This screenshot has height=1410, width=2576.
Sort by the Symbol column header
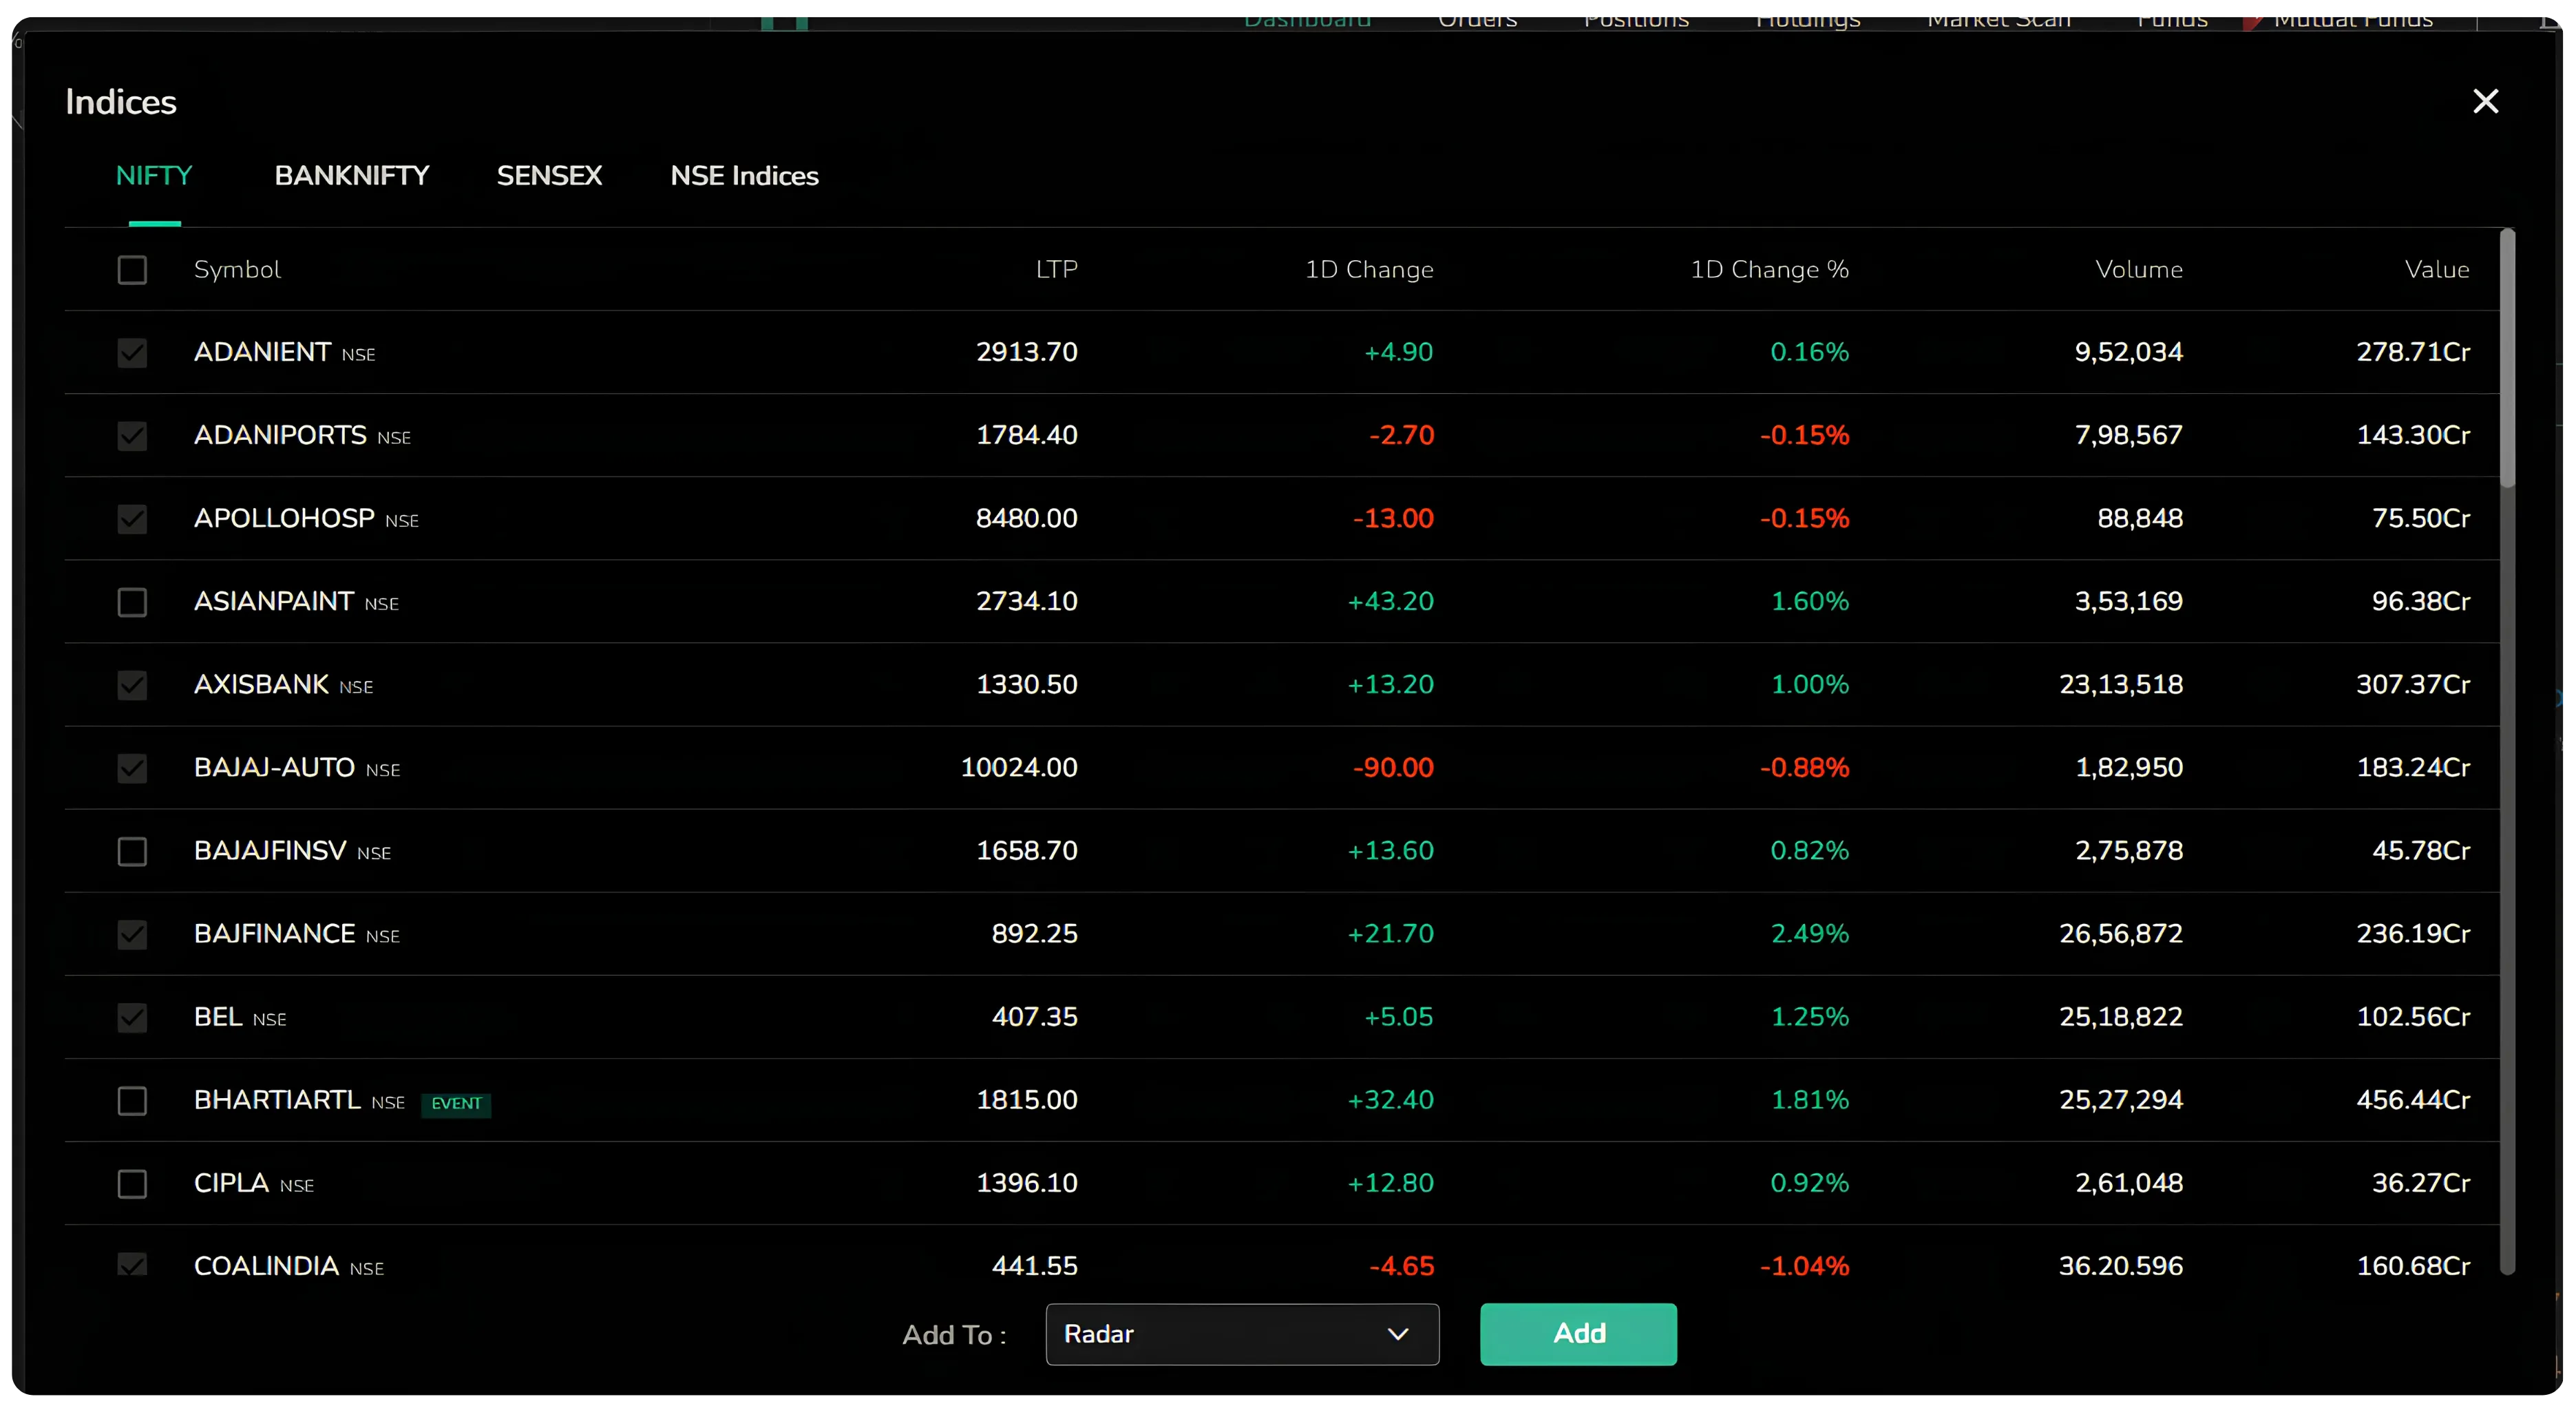(x=237, y=270)
